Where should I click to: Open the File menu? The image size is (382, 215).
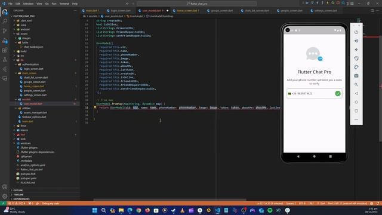pos(10,4)
